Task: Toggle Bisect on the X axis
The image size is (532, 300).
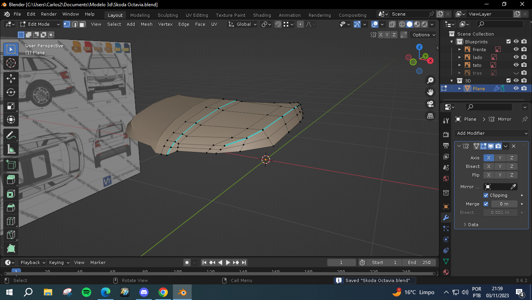Action: coord(489,166)
